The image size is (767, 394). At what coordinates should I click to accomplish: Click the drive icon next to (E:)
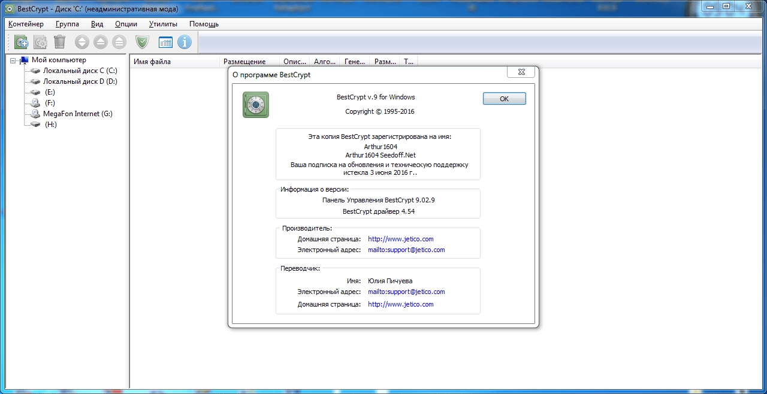coord(35,92)
